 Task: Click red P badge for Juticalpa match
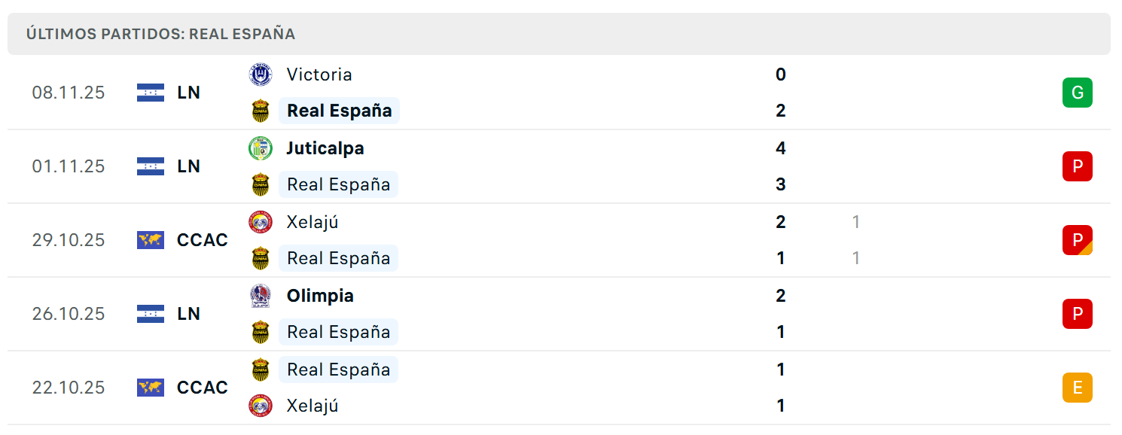point(1077,166)
